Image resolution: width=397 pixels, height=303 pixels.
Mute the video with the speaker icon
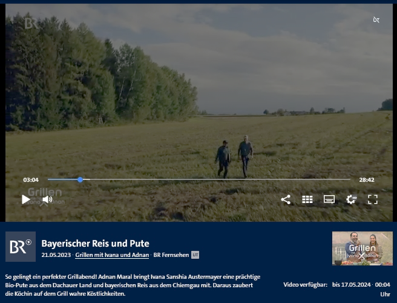coord(47,199)
